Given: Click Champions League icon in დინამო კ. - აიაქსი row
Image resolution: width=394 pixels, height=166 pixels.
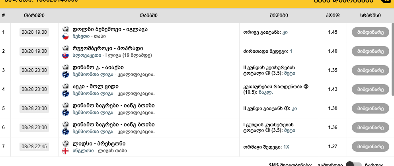Looking at the screenshot, I should (66, 74).
